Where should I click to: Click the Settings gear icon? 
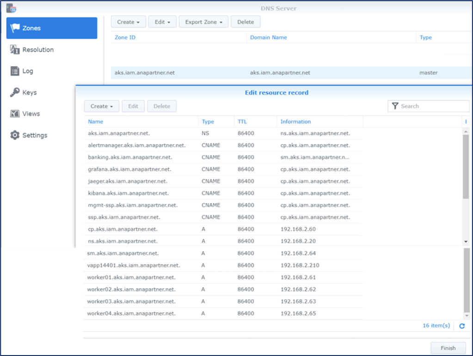point(15,135)
